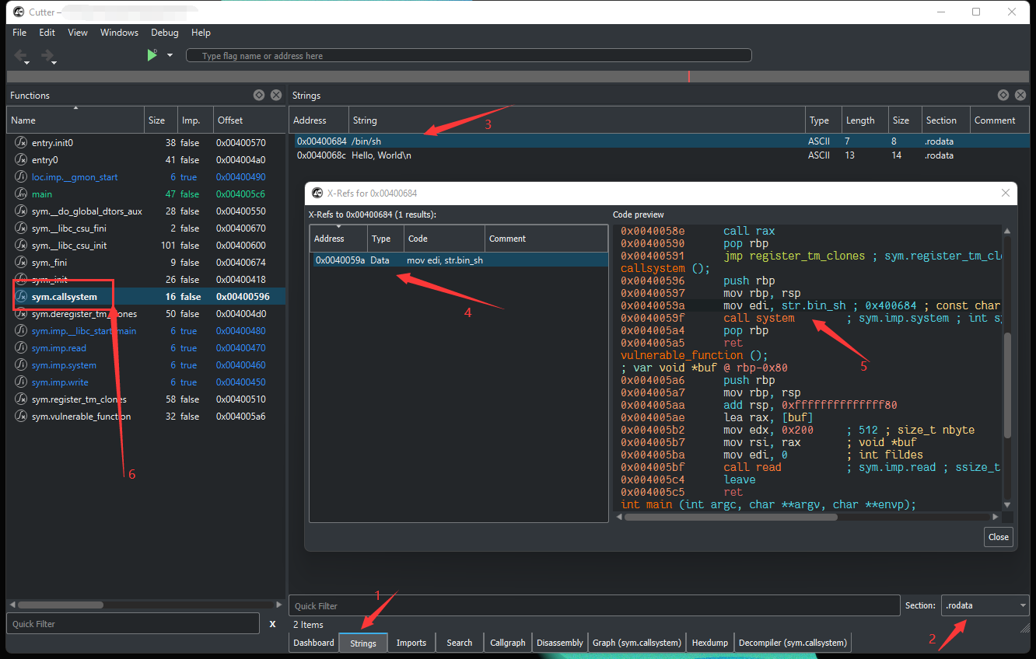Click the function icon next to main
1036x659 pixels.
click(x=21, y=194)
